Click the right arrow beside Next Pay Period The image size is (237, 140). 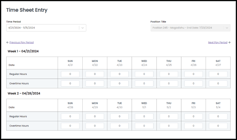[229, 42]
